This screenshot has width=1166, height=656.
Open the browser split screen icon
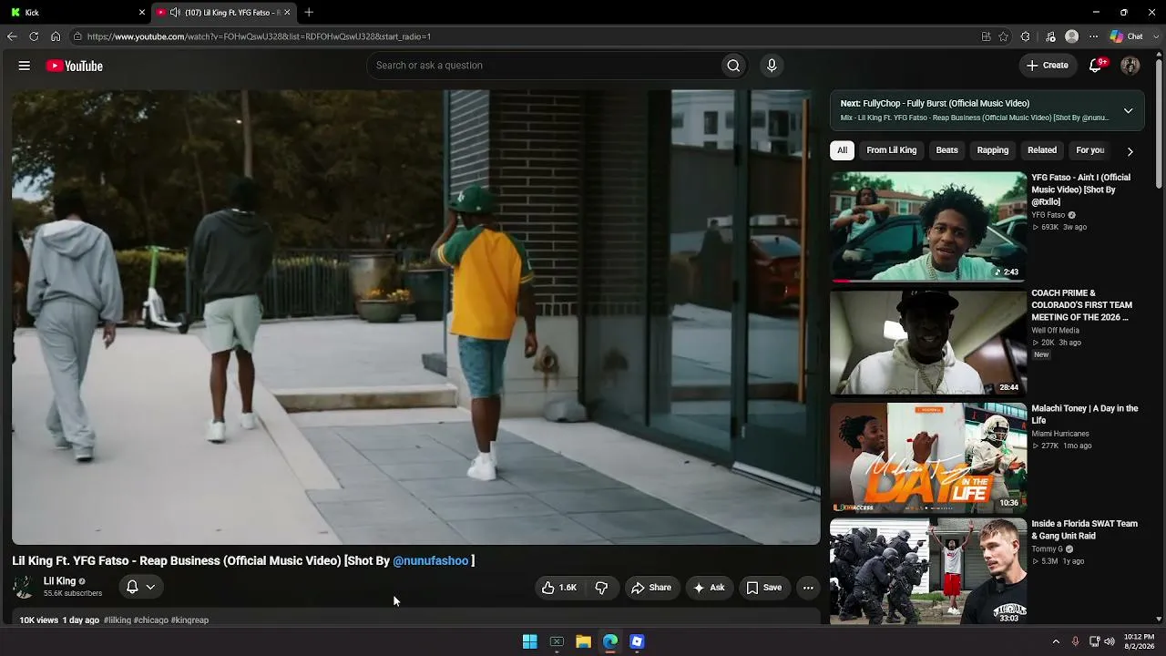986,36
